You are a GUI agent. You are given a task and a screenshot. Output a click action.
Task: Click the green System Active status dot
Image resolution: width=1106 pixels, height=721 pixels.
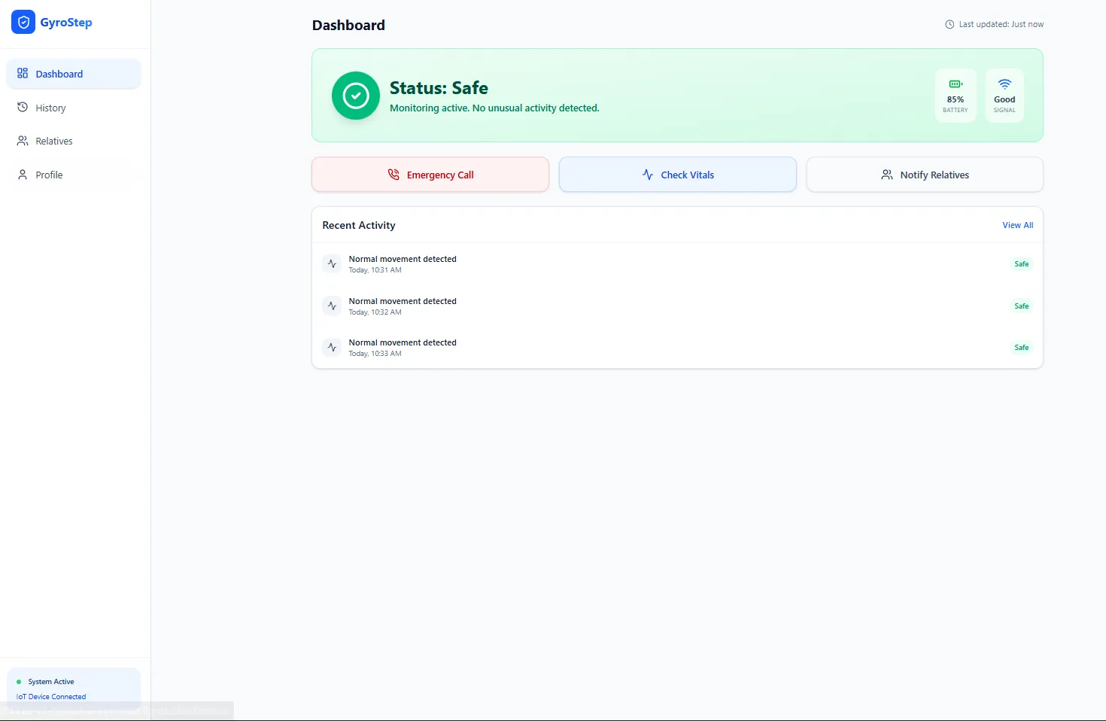click(19, 682)
